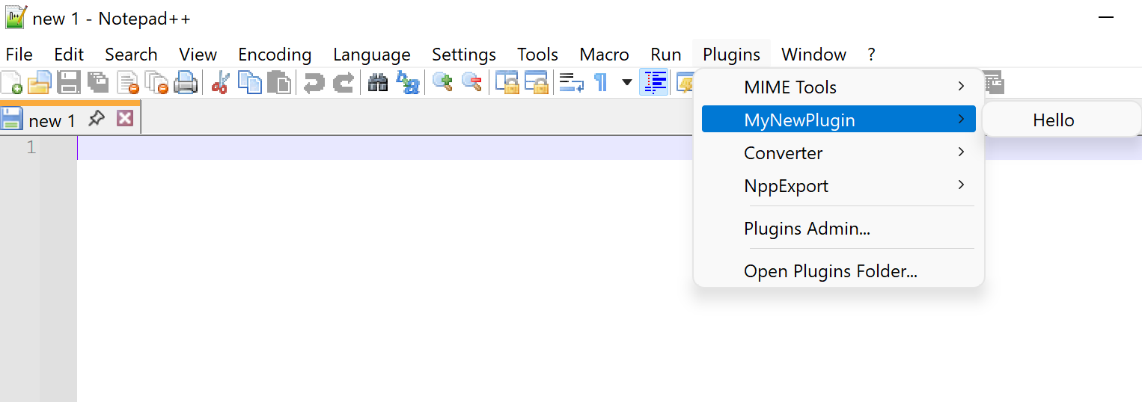Open the Encoding menu
The width and height of the screenshot is (1142, 402).
pyautogui.click(x=275, y=55)
